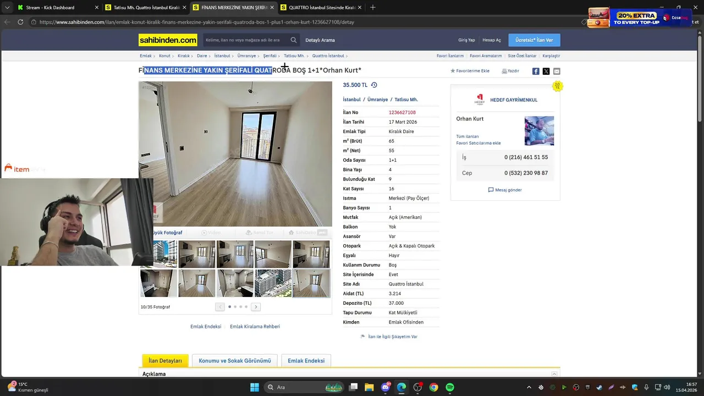This screenshot has width=704, height=396.
Task: Open Spotify from the taskbar
Action: click(x=450, y=387)
